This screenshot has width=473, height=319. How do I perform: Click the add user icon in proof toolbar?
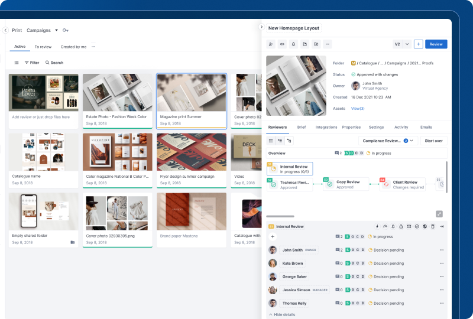(x=271, y=44)
